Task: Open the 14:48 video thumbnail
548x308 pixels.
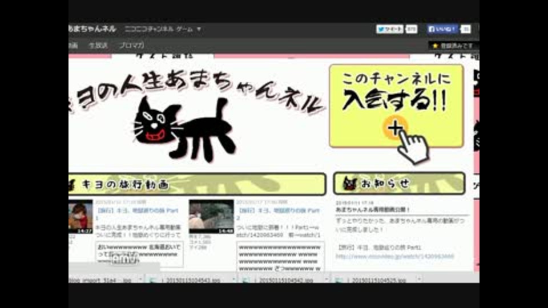Action: pyautogui.click(x=211, y=217)
